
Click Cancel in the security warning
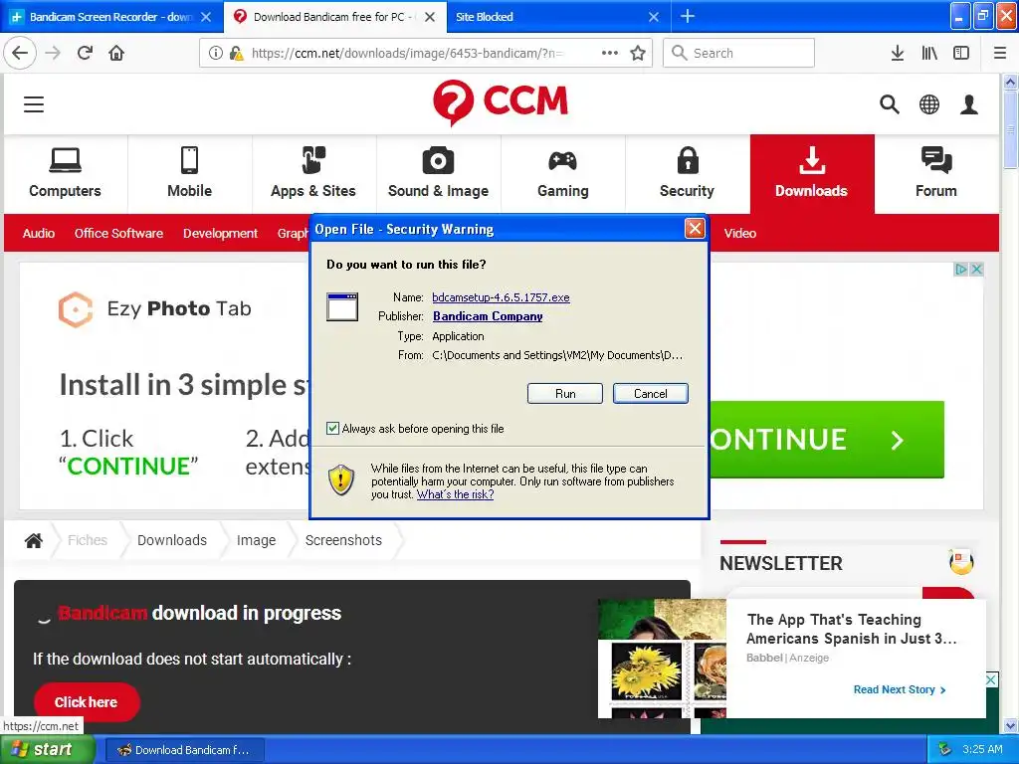(x=650, y=394)
